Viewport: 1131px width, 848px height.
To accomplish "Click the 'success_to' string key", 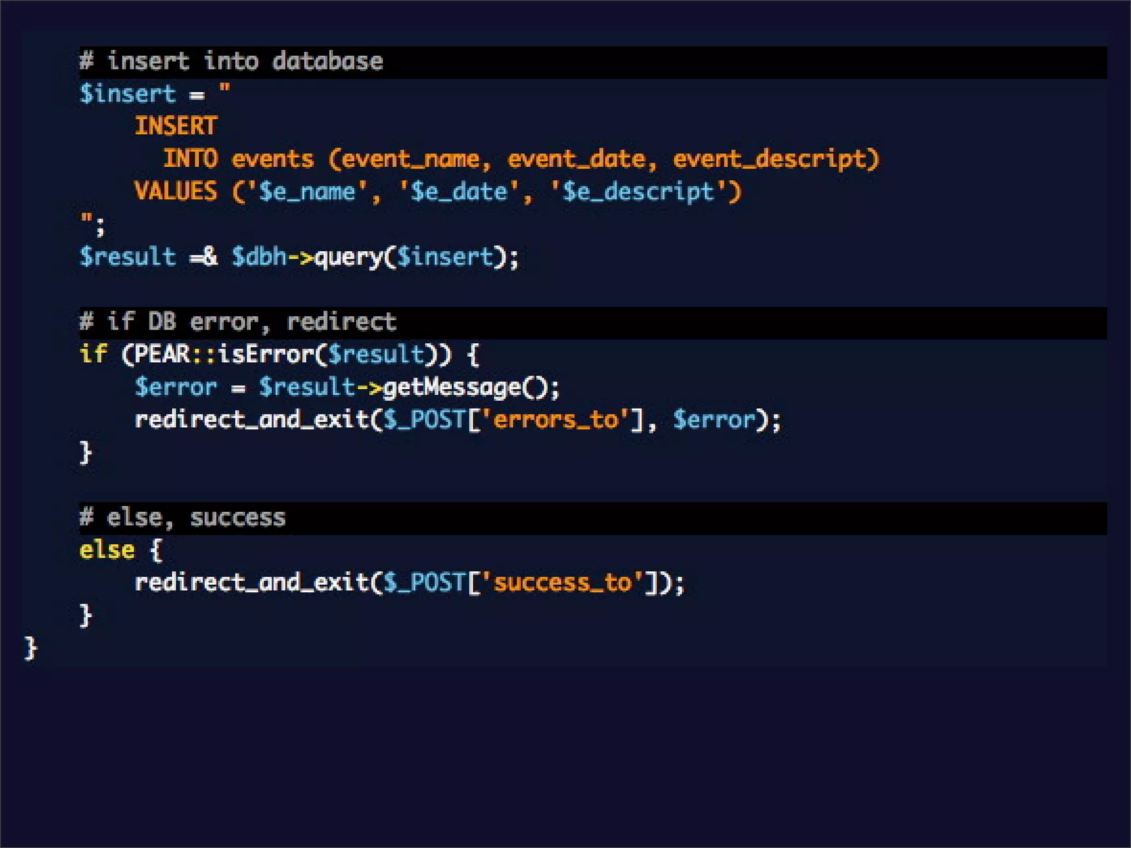I will (562, 583).
